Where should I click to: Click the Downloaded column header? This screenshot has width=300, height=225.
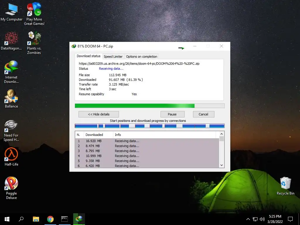click(x=98, y=135)
